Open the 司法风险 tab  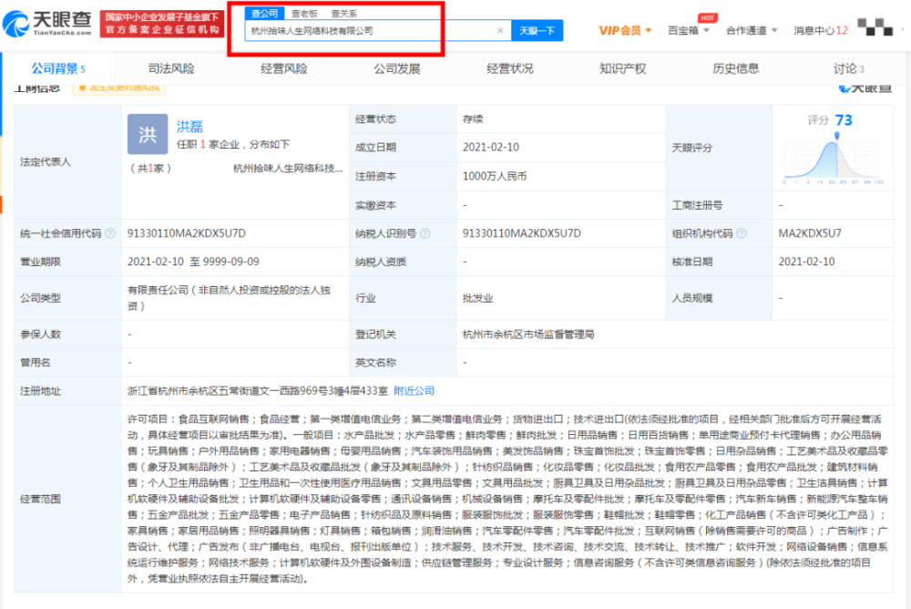171,68
